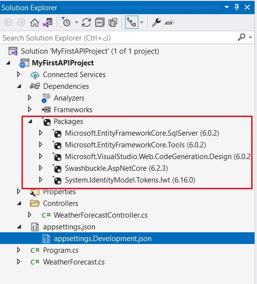Open the search options dropdown arrow
The image size is (257, 284).
(251, 38)
